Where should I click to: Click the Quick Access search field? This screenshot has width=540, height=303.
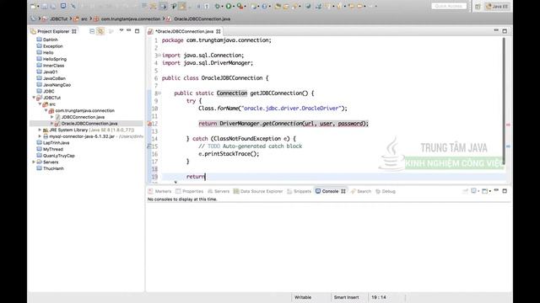449,6
